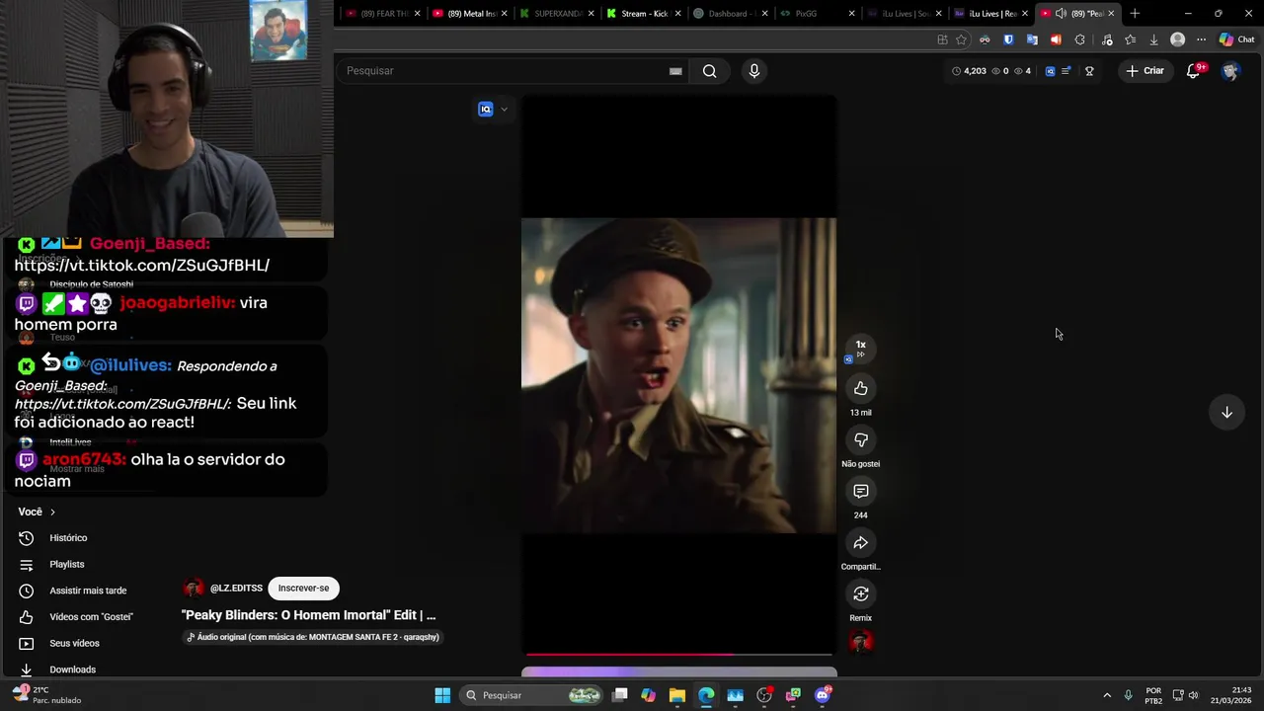
Task: Open the taskbar volume icon
Action: (1193, 695)
